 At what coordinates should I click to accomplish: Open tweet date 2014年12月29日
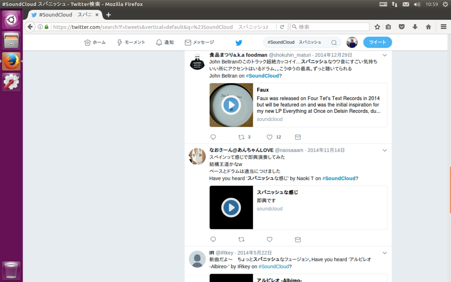[x=333, y=55]
